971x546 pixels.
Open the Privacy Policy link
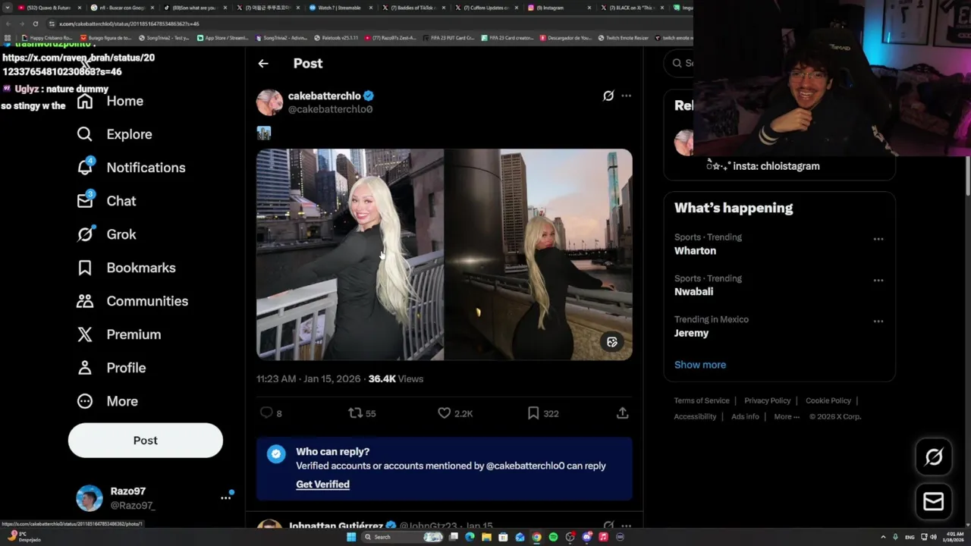point(767,400)
